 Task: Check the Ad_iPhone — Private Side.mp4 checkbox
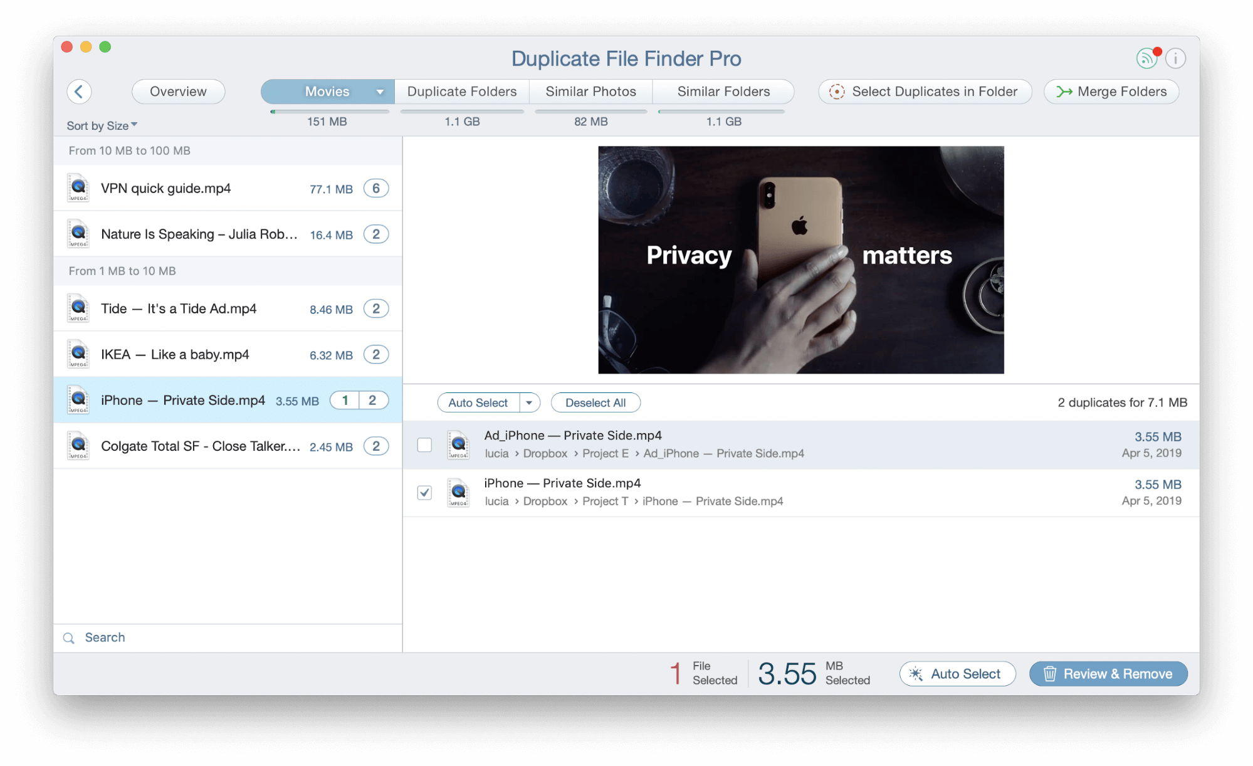click(424, 444)
